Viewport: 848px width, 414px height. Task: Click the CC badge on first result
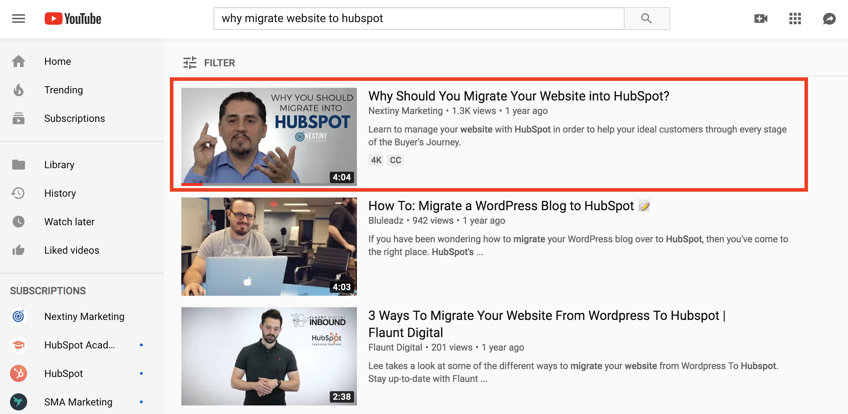[x=395, y=160]
